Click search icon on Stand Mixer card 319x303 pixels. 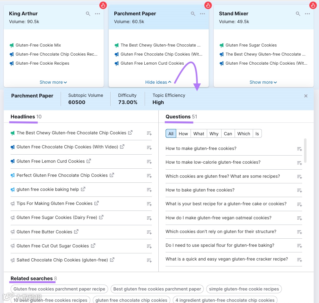click(298, 14)
